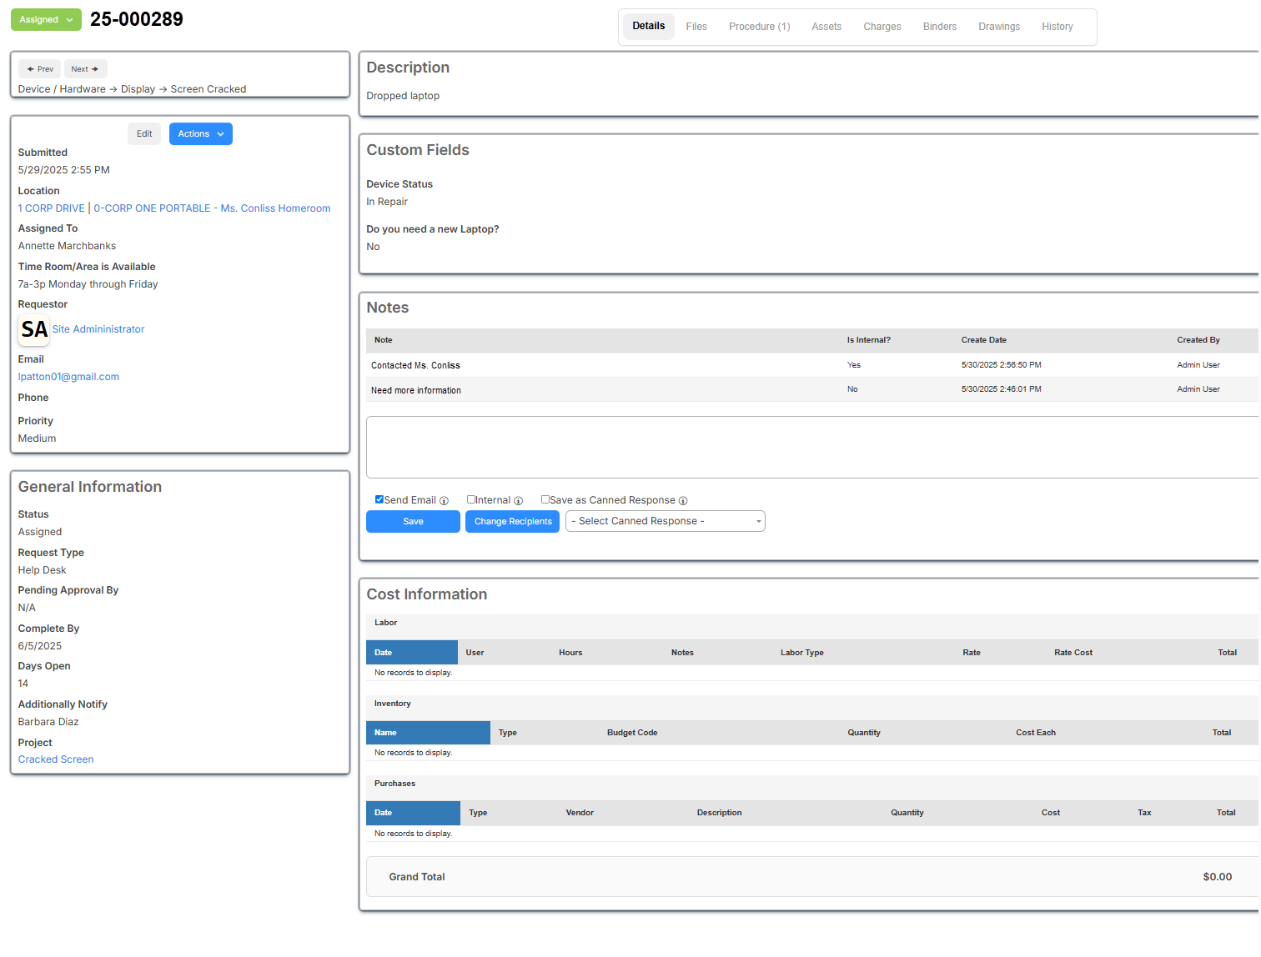Click the Labor Type column header
This screenshot has width=1261, height=957.
pyautogui.click(x=802, y=653)
